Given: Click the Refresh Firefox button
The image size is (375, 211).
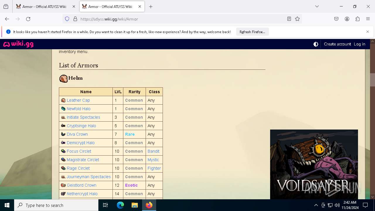Looking at the screenshot, I should click(x=252, y=32).
